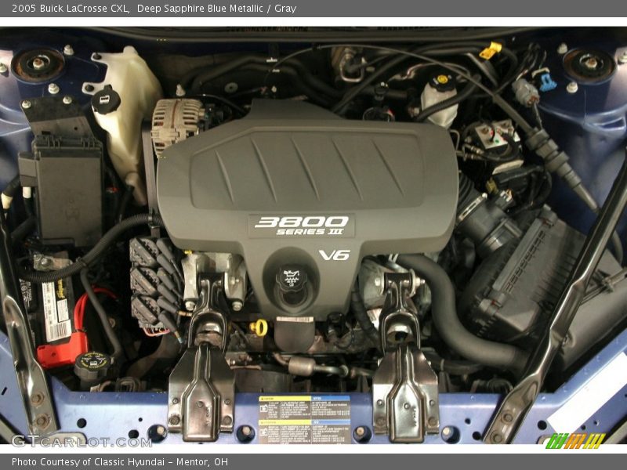Click the engine oil fill cap icon
The height and width of the screenshot is (470, 627).
(x=292, y=279)
